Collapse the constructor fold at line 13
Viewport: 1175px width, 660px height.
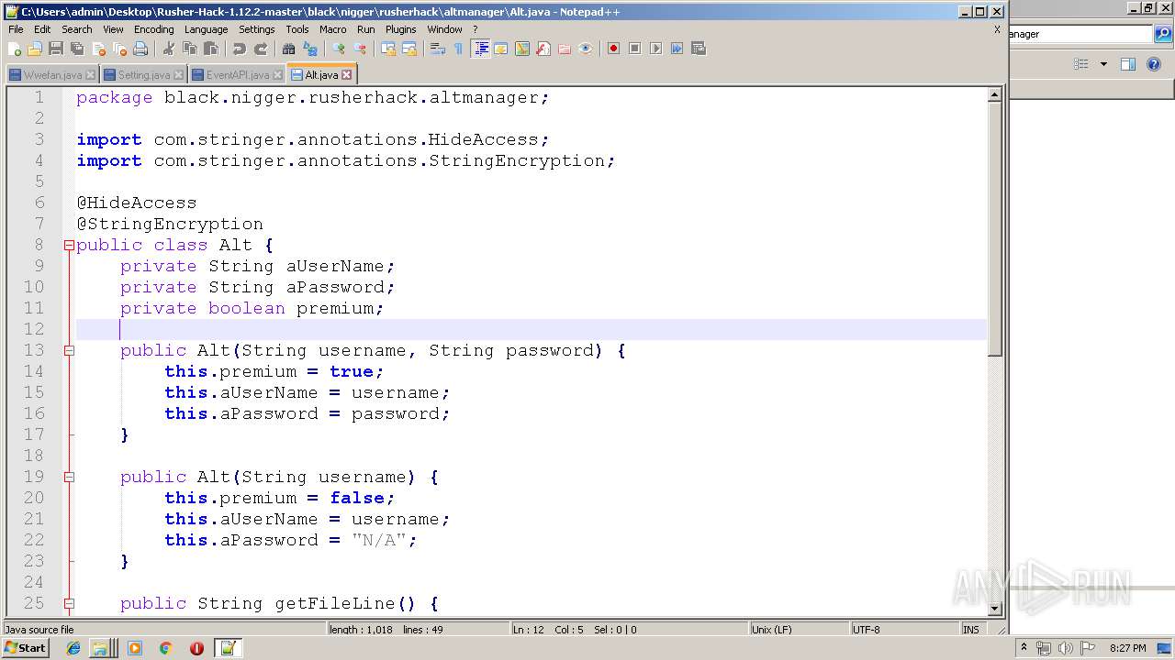tap(69, 351)
